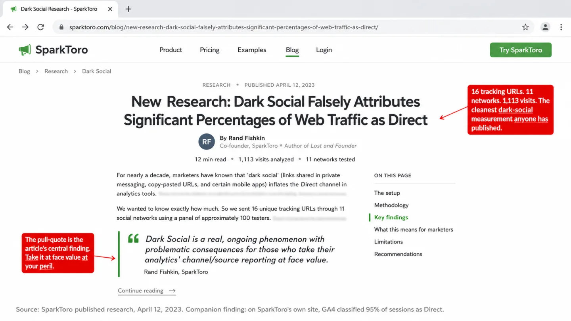The image size is (571, 321).
Task: Click the arrow beside Continue reading
Action: point(172,291)
